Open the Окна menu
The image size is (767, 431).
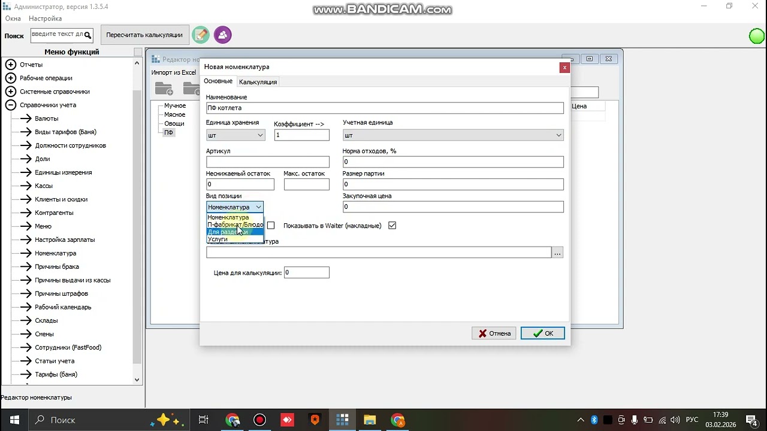[x=13, y=19]
